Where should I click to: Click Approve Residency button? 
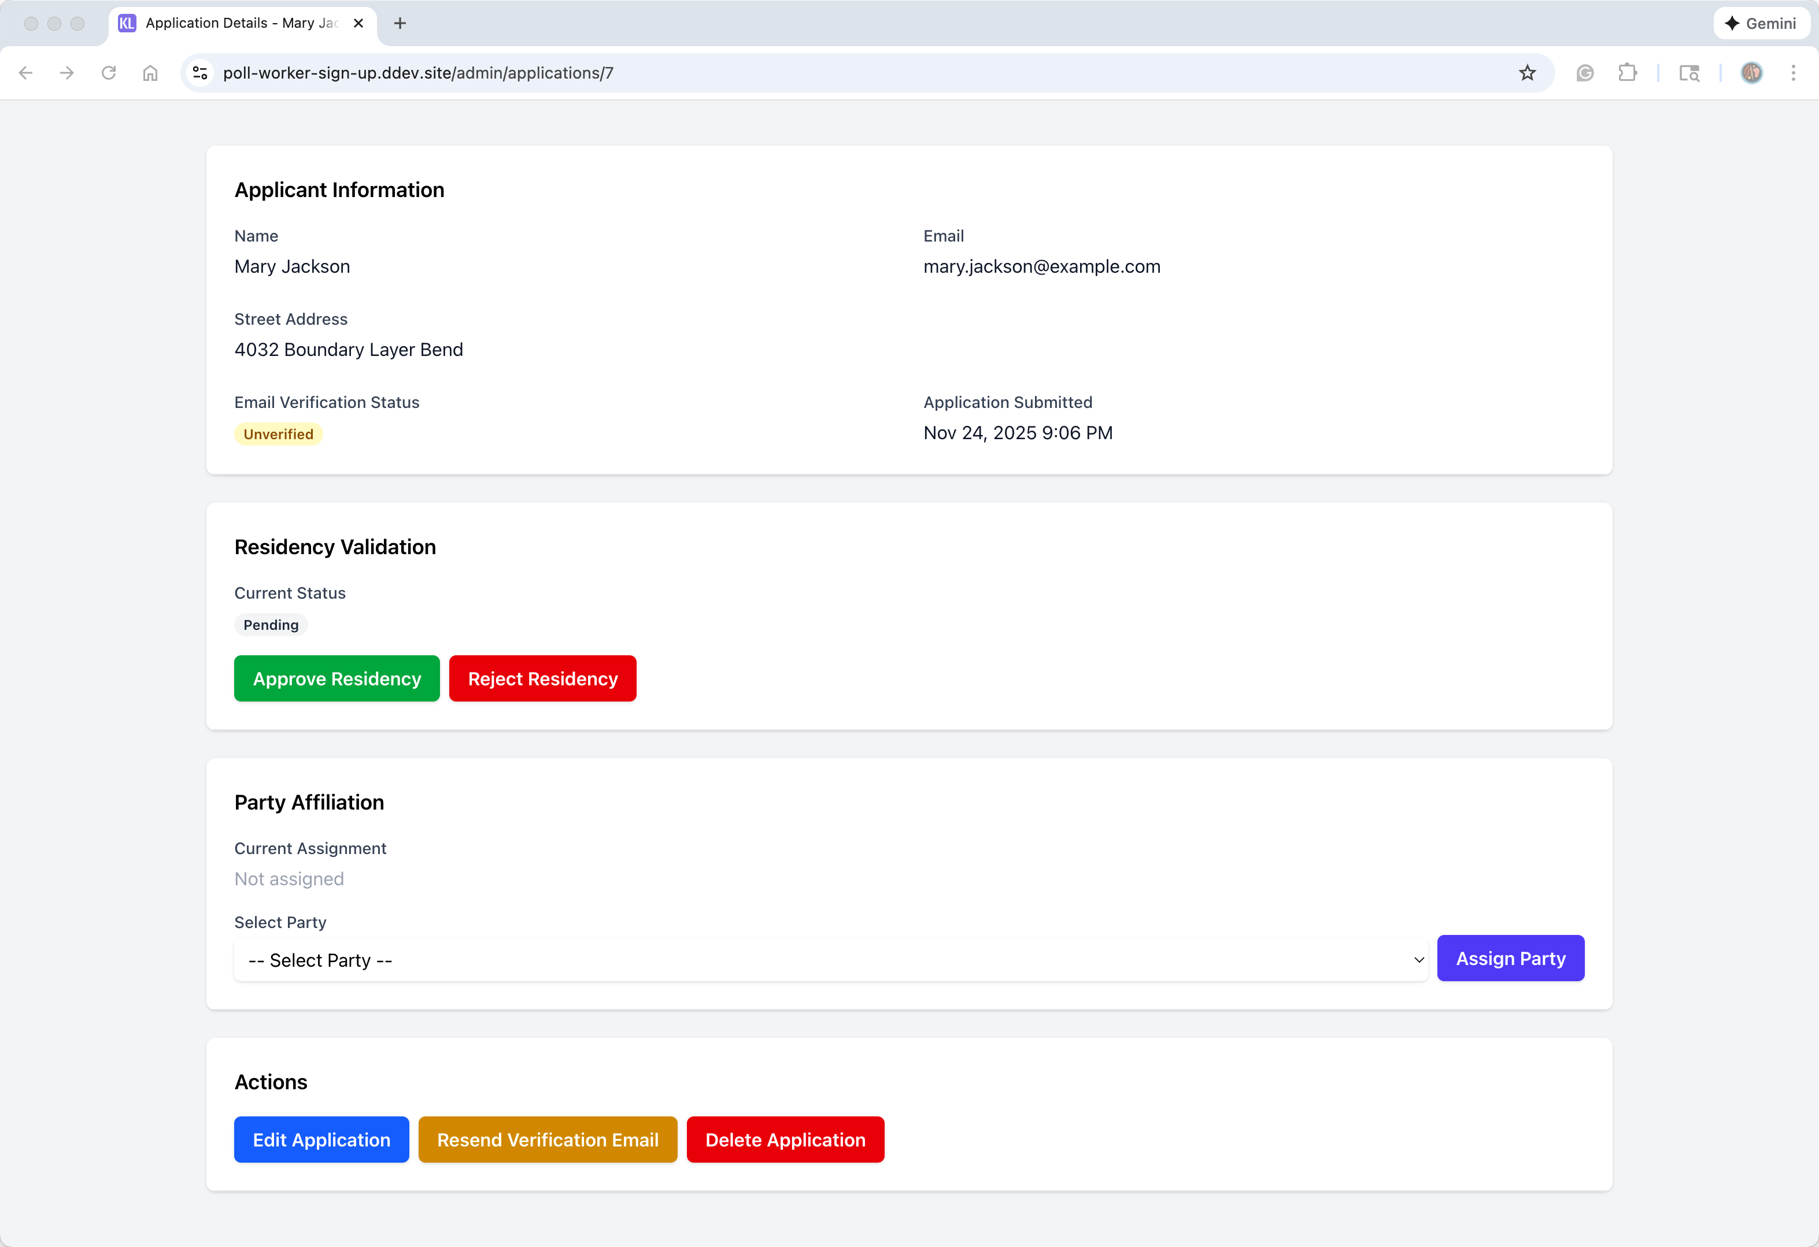coord(337,678)
